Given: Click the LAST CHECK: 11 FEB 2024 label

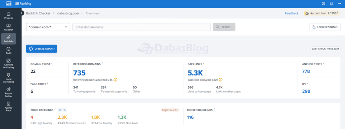Looking at the screenshot, I should click(x=325, y=49).
